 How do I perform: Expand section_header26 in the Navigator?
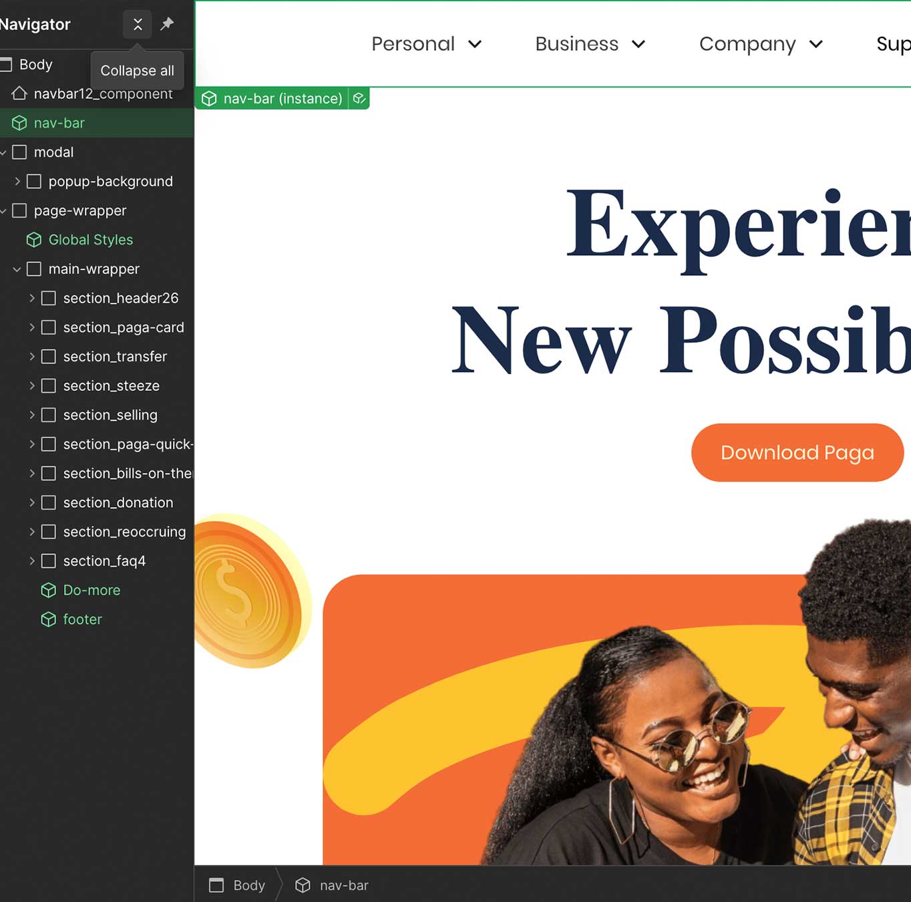click(x=32, y=298)
